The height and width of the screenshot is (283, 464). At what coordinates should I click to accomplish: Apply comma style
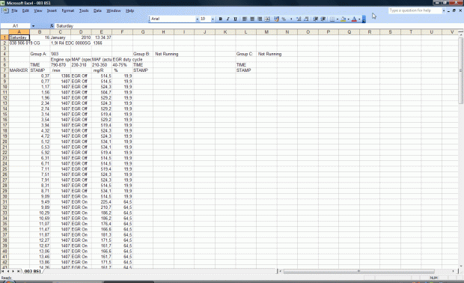(x=291, y=19)
